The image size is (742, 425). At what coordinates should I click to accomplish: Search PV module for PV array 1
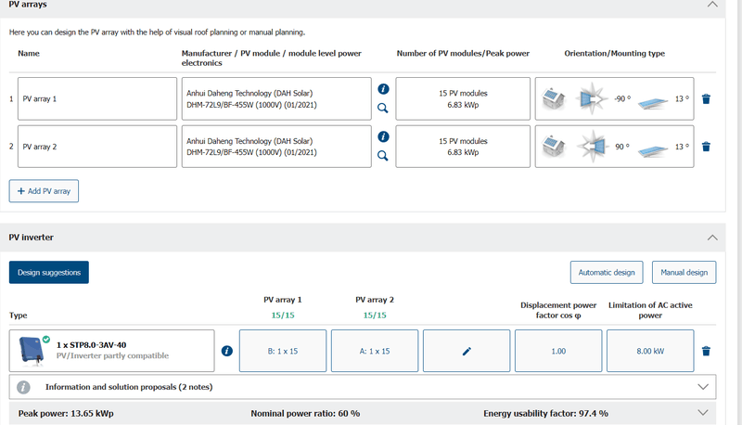coord(383,109)
